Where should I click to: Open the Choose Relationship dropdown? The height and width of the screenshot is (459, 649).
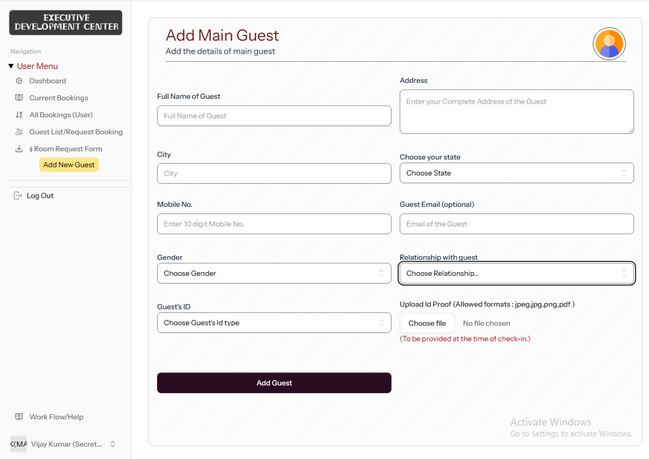pyautogui.click(x=516, y=273)
